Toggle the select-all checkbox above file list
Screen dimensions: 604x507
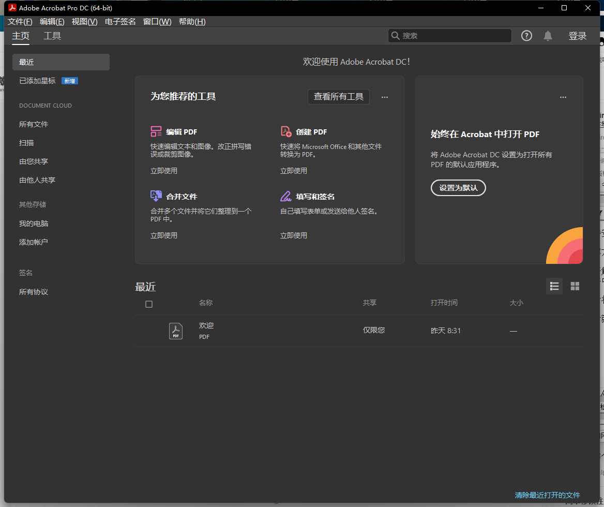149,304
